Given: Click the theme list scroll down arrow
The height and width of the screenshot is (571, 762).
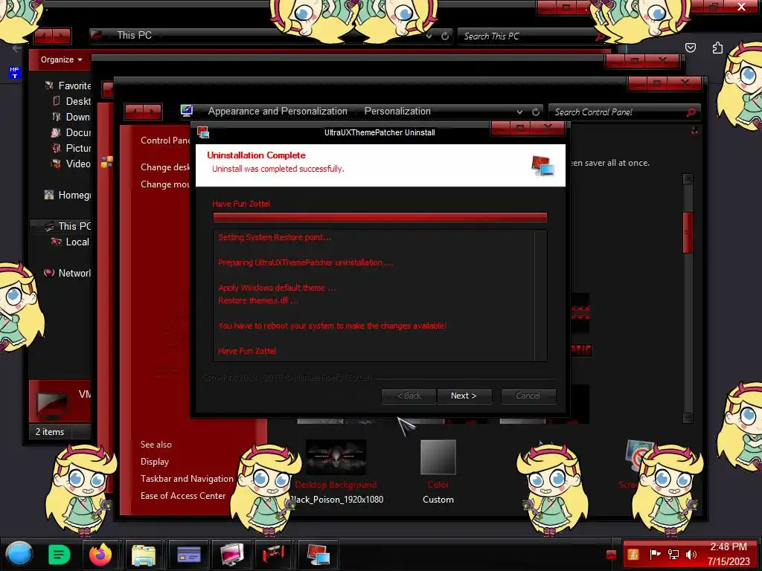Looking at the screenshot, I should click(688, 418).
